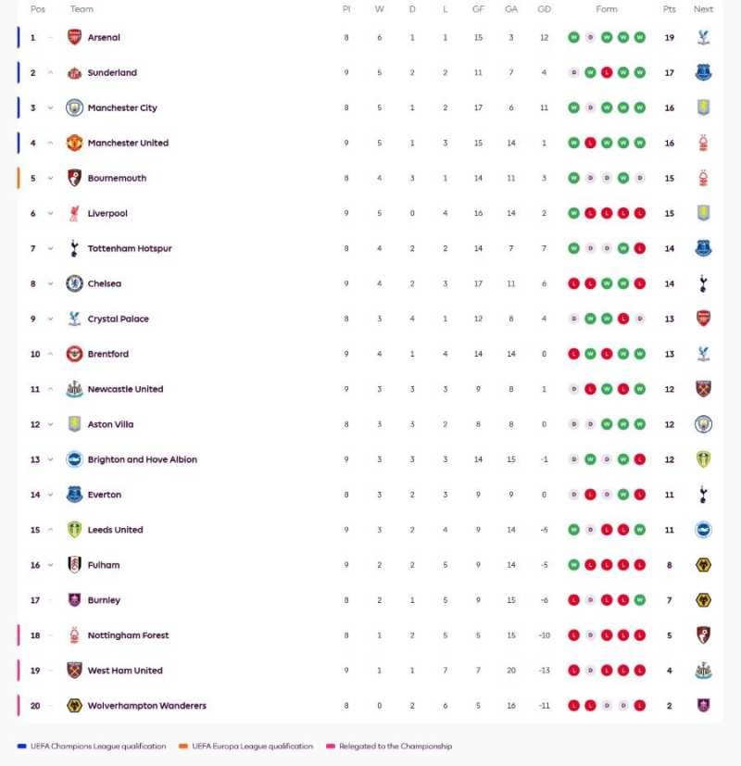This screenshot has width=741, height=766.
Task: Click Brighton's next opponent Leeds crest
Action: coord(703,459)
